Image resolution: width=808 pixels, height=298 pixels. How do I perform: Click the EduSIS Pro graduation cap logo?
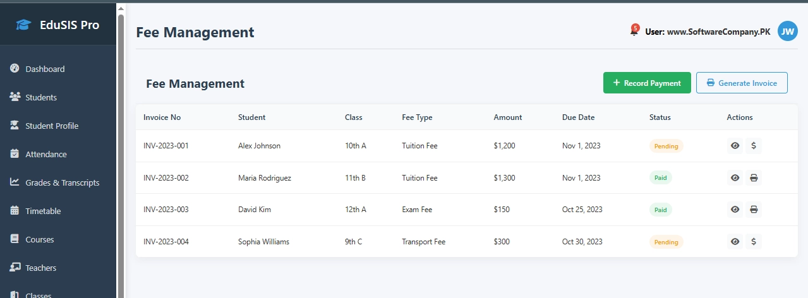click(23, 25)
